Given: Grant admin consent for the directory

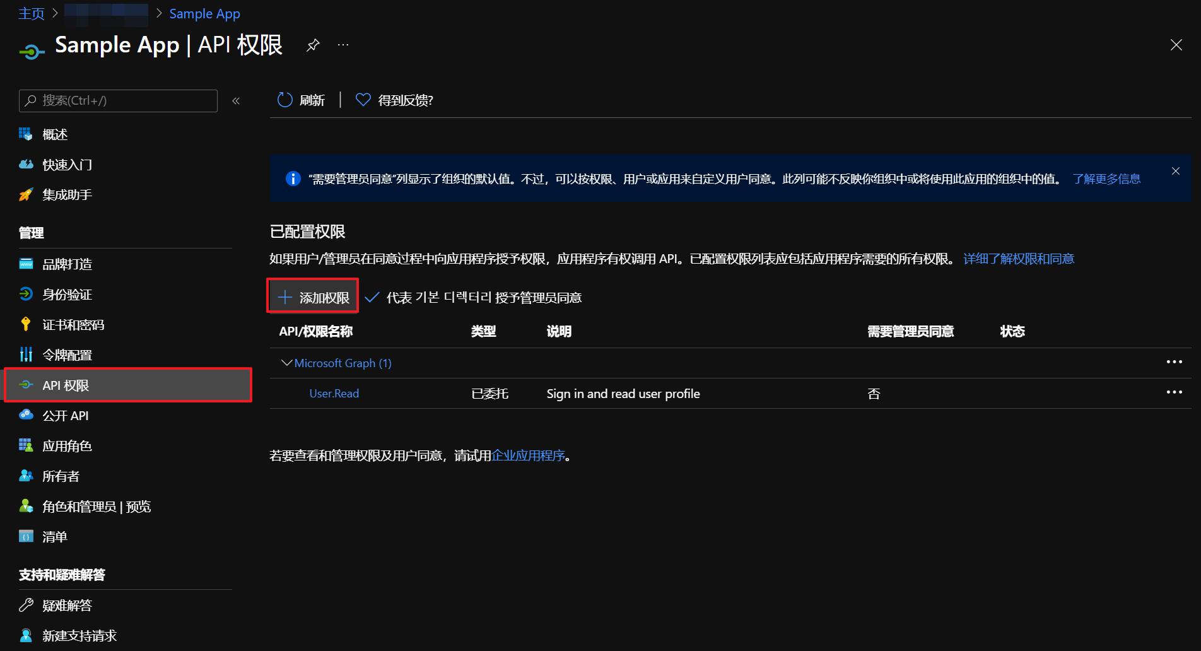Looking at the screenshot, I should pos(473,297).
